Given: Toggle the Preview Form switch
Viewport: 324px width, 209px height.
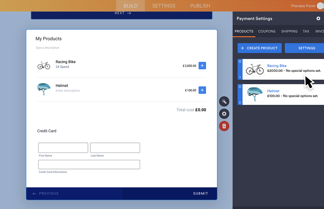Looking at the screenshot, I should click(320, 6).
